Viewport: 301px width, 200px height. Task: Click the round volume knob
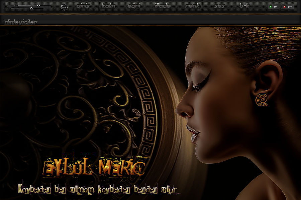[64, 7]
